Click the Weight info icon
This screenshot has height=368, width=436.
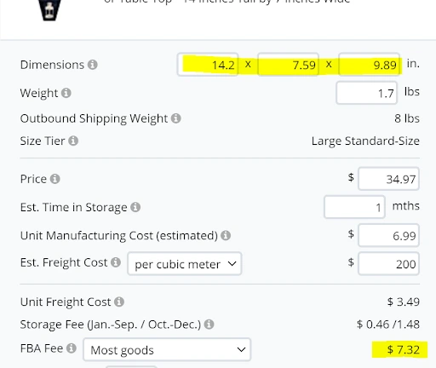pyautogui.click(x=66, y=93)
